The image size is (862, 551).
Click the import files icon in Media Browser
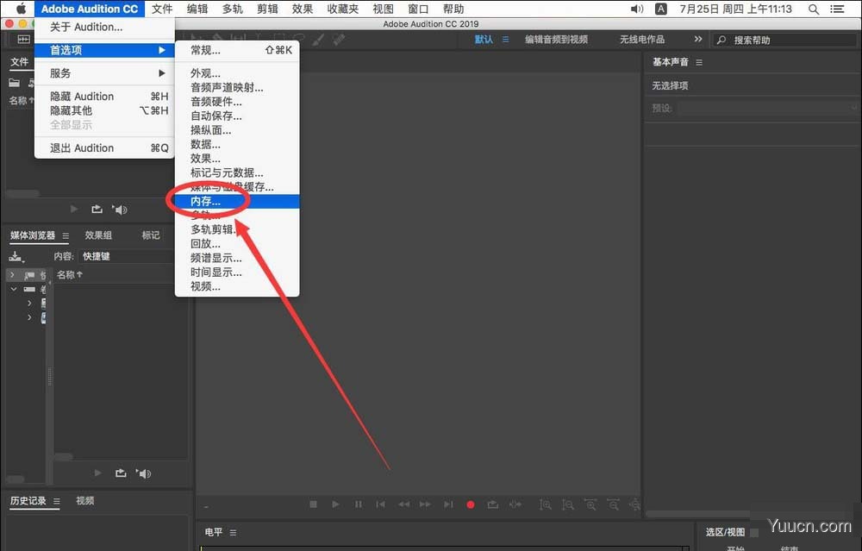pos(16,256)
